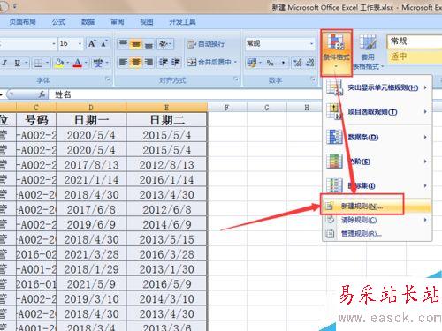Open 套用表格格式 table format gallery
The height and width of the screenshot is (331, 442).
coord(368,52)
